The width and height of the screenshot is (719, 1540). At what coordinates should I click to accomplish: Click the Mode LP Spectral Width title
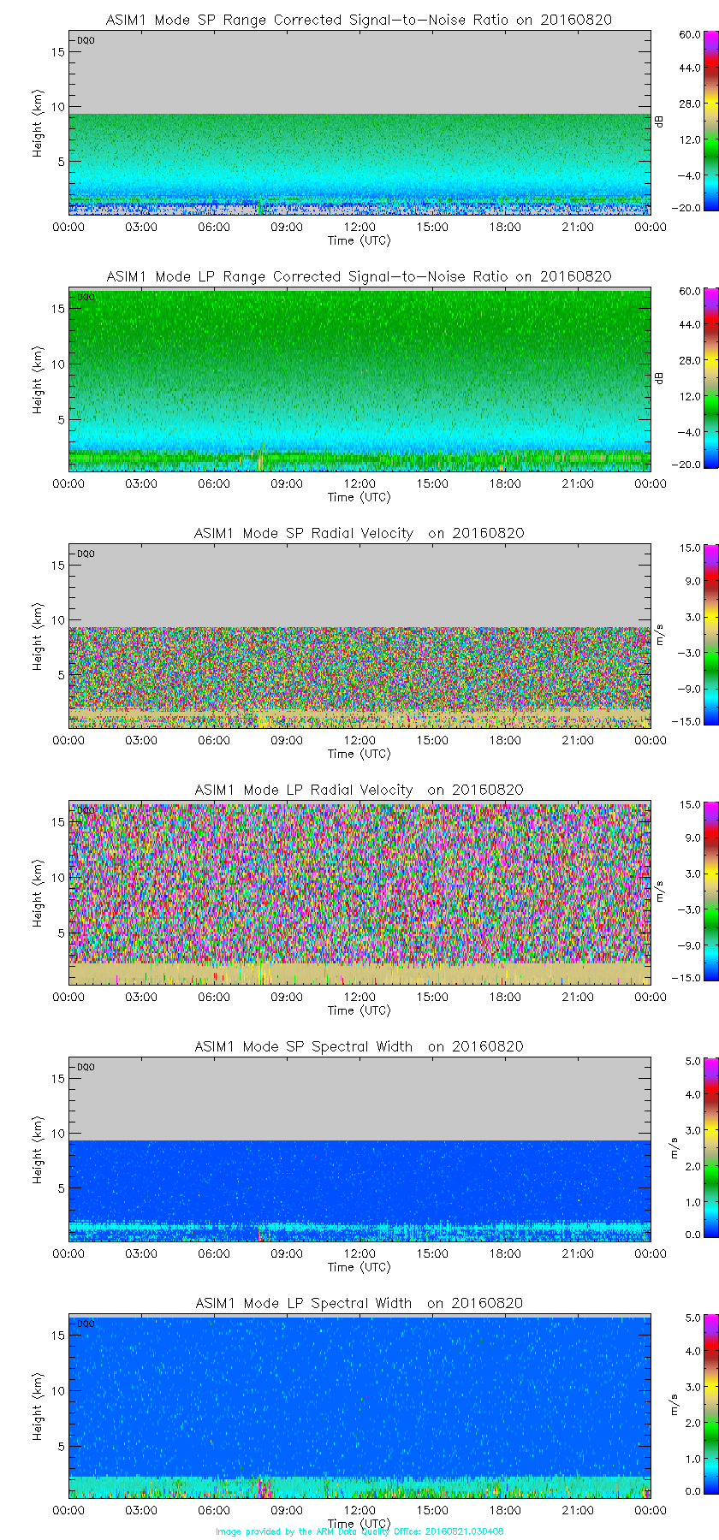click(x=359, y=1303)
